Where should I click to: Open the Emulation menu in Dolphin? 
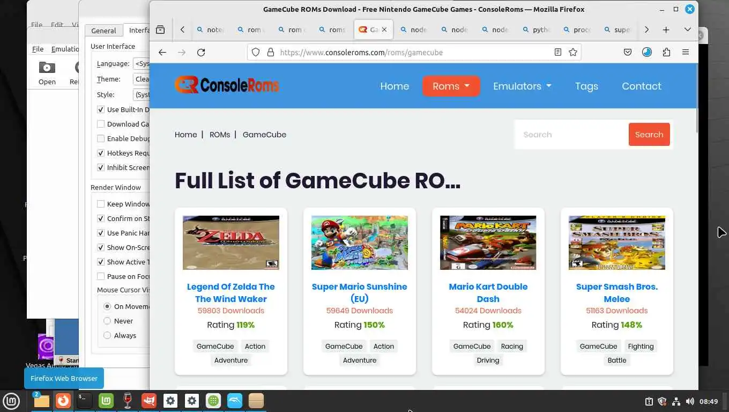click(65, 49)
